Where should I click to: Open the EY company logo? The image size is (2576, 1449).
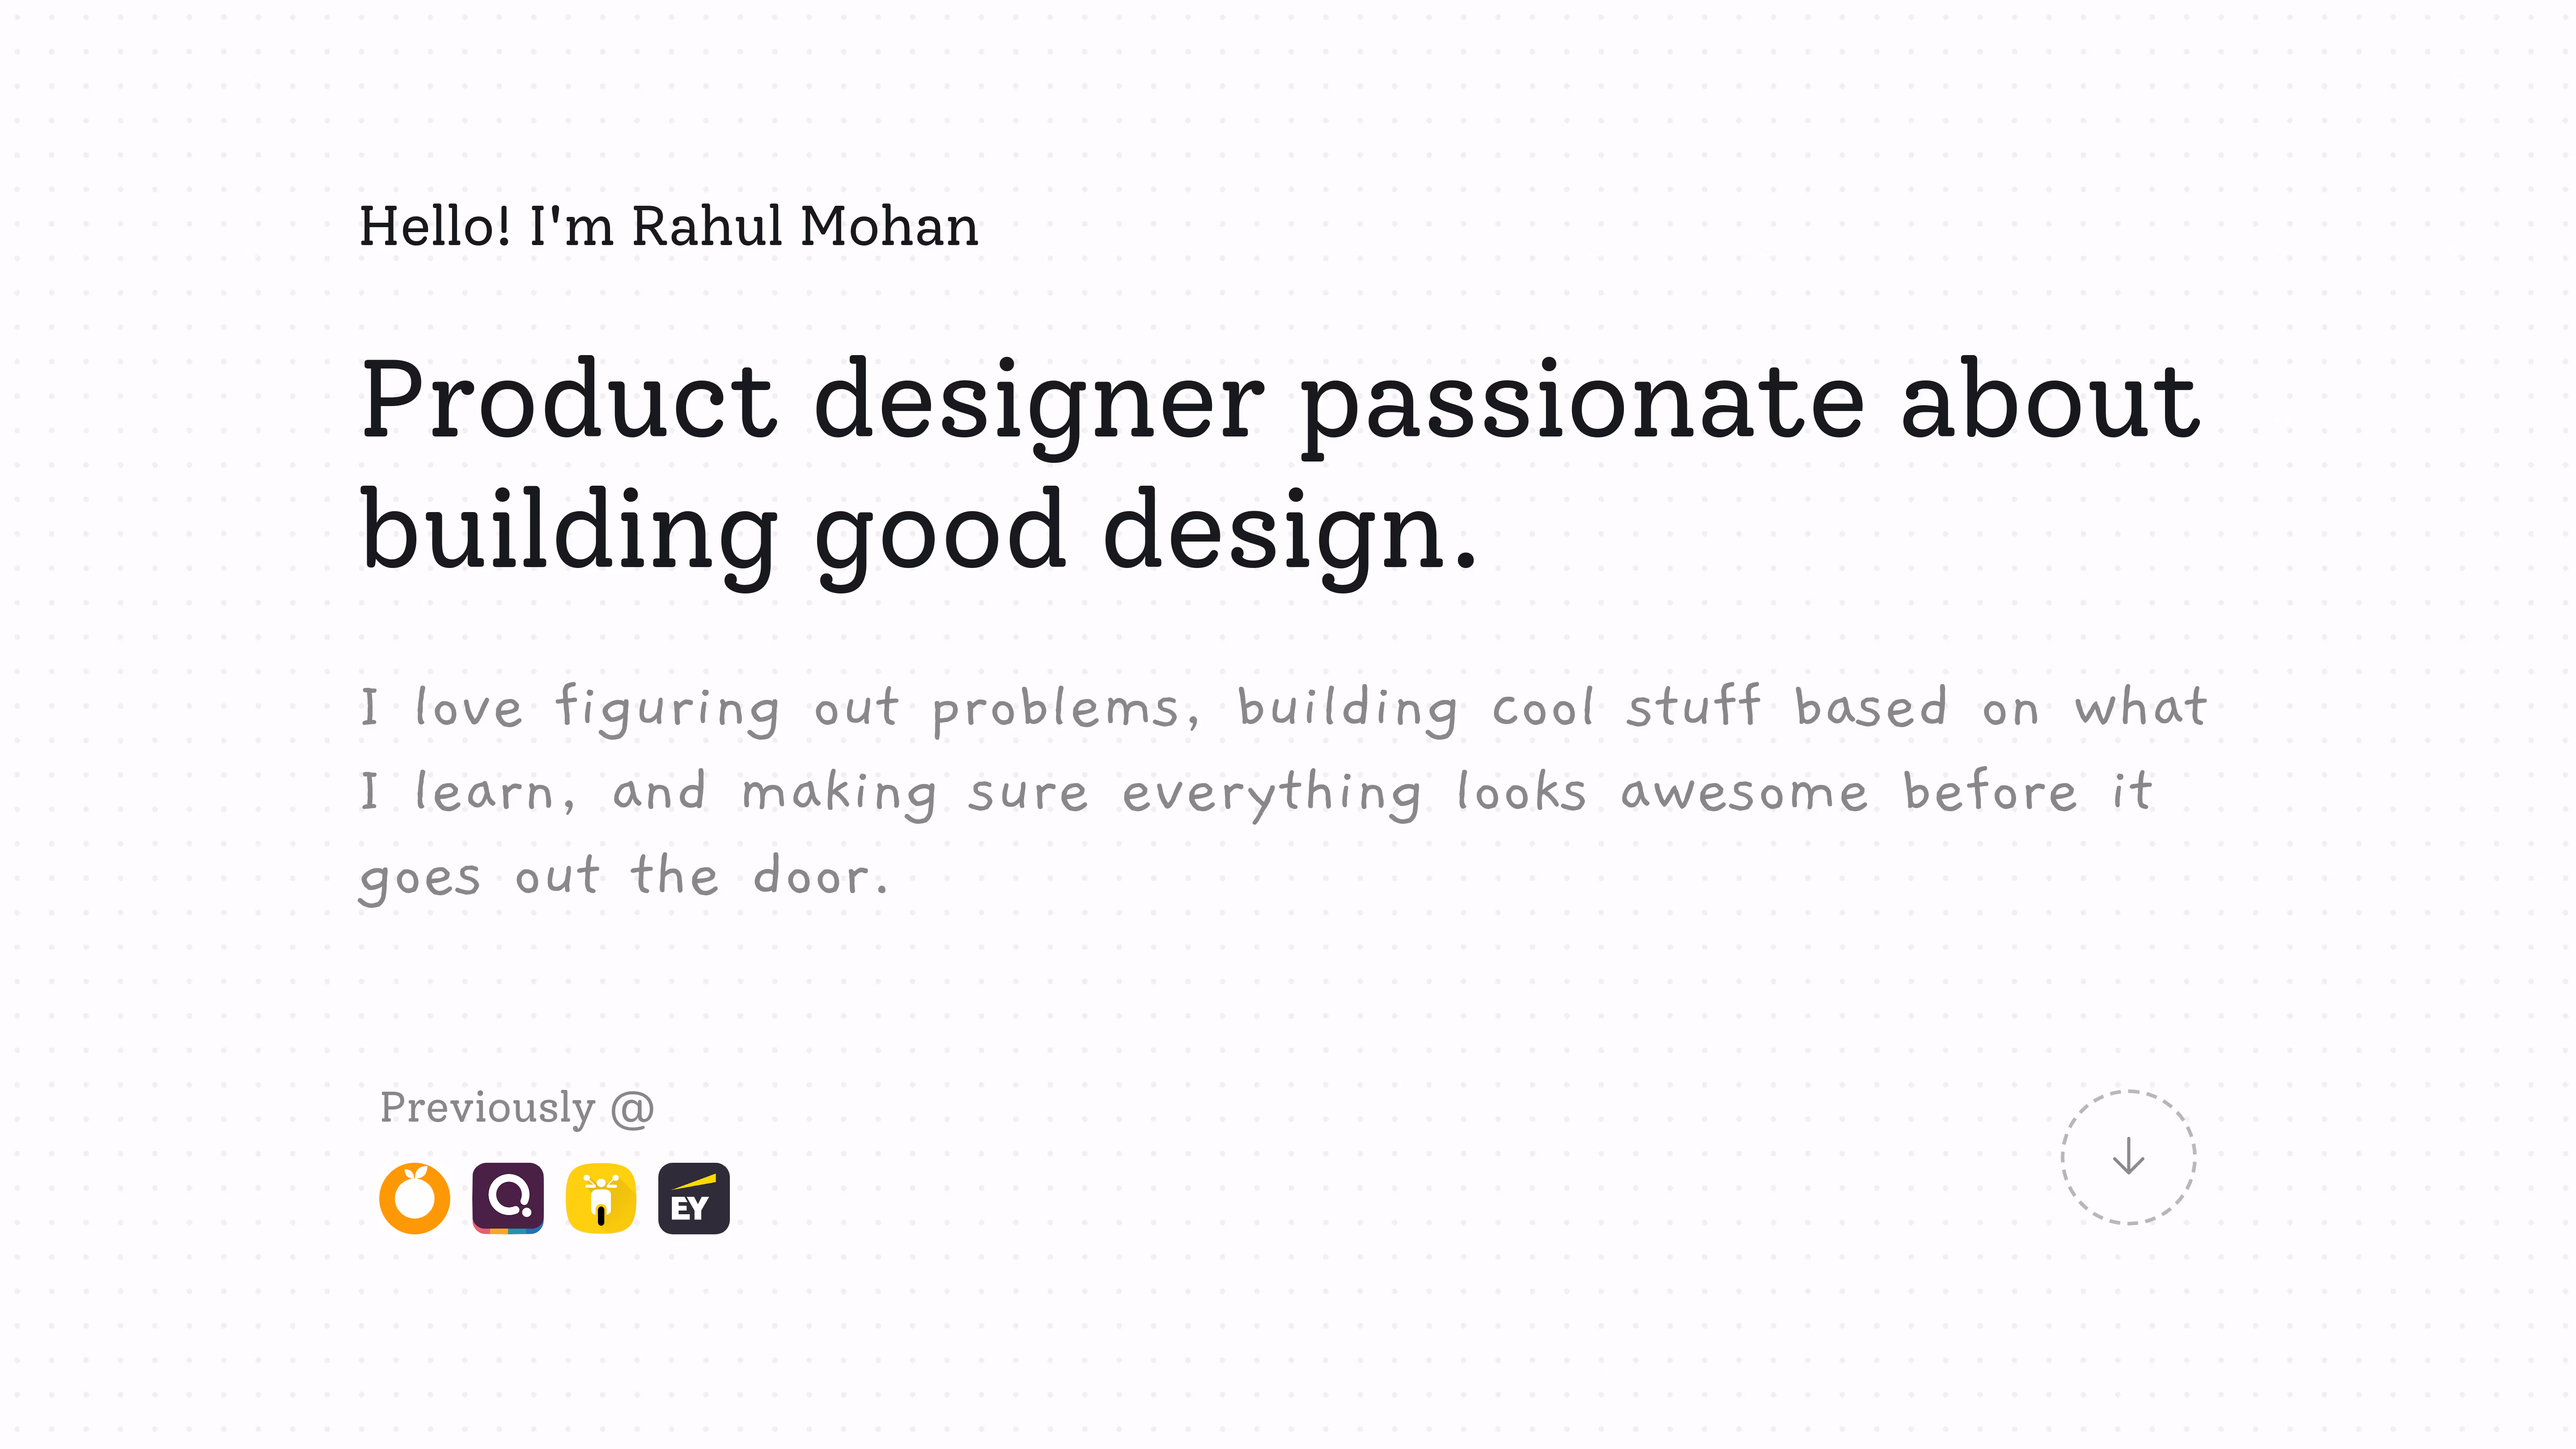pos(694,1198)
